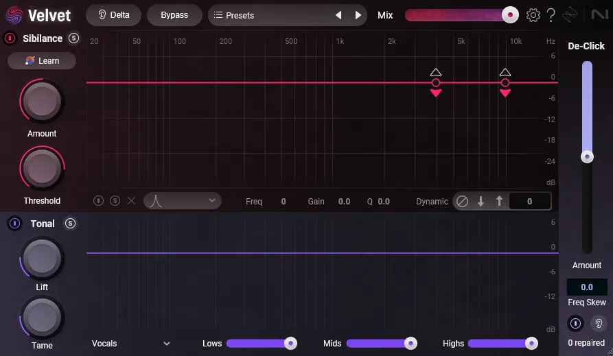Viewport: 613px width, 356px height.
Task: Adjust the Lows slider handle
Action: (x=290, y=344)
